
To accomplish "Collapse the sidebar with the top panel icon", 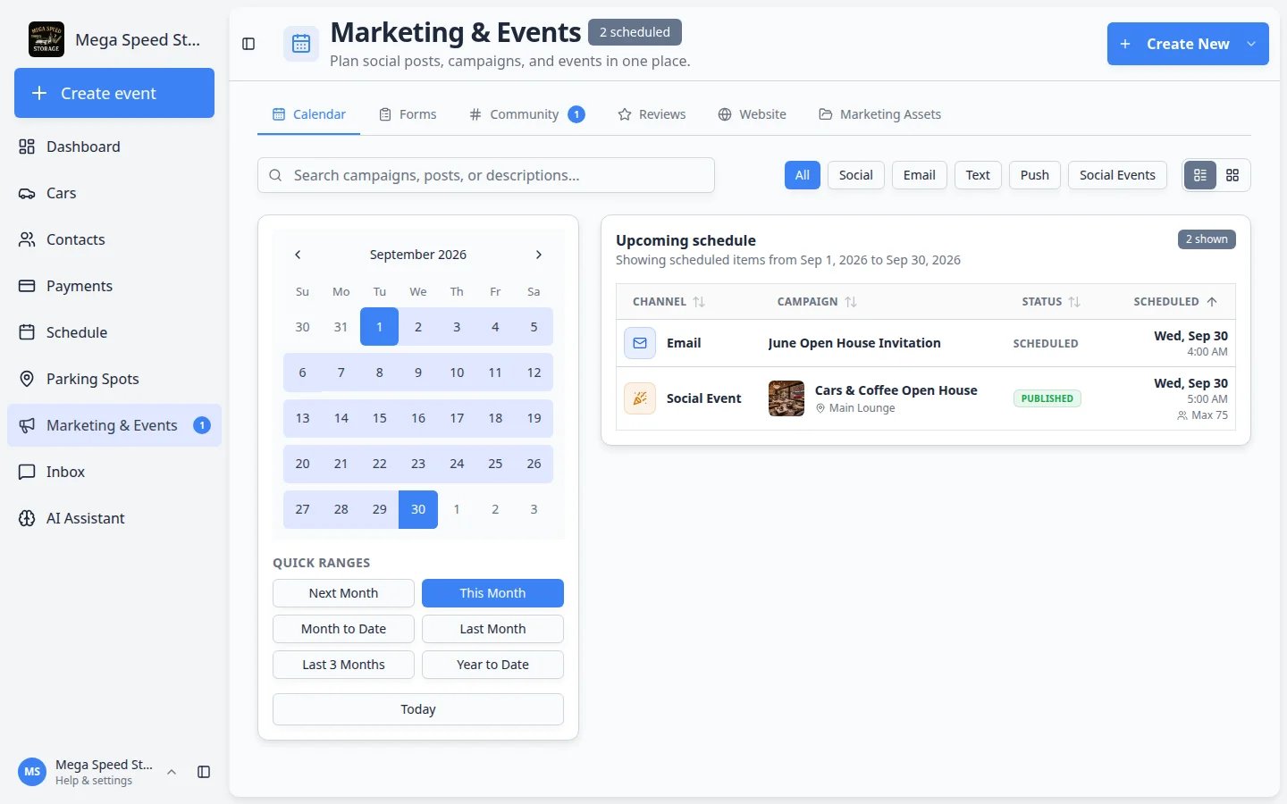I will tap(248, 44).
